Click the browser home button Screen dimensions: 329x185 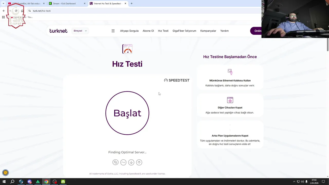coord(22,11)
